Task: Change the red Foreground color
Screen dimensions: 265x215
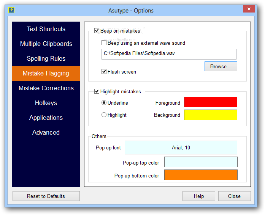Action: (x=210, y=102)
